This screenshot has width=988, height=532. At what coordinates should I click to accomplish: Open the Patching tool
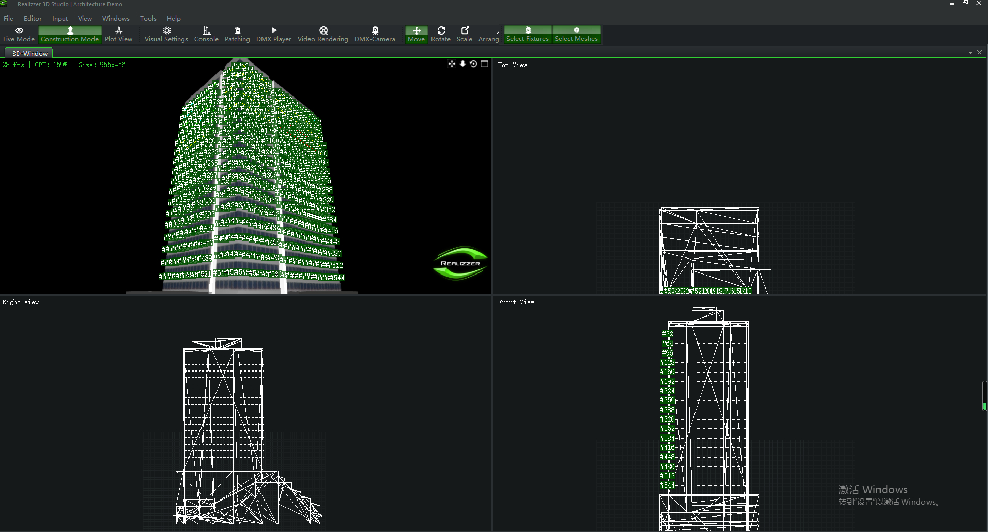pos(237,35)
